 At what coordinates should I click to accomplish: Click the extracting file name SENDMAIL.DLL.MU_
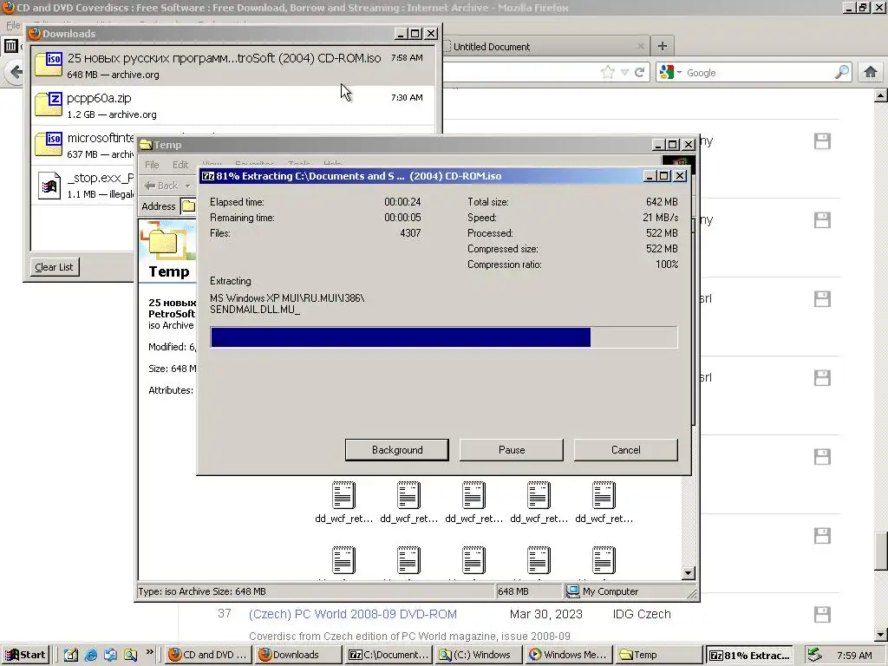[255, 310]
